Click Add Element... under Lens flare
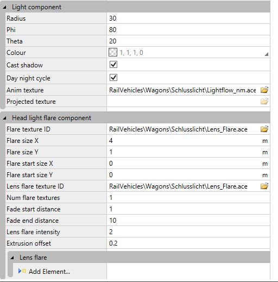 [49, 272]
